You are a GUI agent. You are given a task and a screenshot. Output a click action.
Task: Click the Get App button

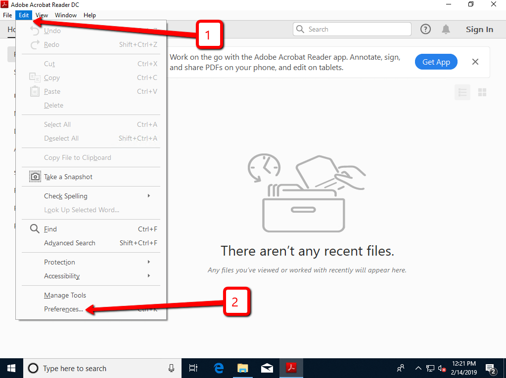(x=436, y=62)
